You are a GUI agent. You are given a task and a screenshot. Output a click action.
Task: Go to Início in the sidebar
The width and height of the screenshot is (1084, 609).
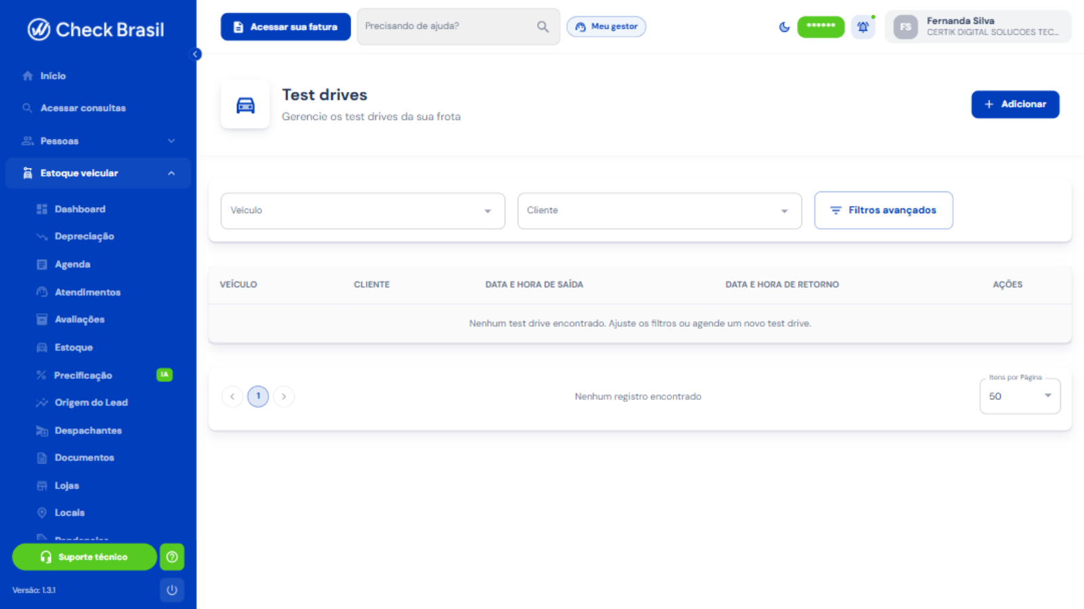pyautogui.click(x=98, y=76)
